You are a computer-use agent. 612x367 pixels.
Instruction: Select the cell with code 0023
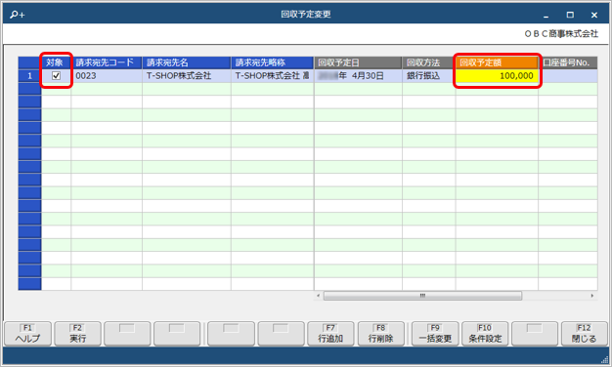point(107,76)
